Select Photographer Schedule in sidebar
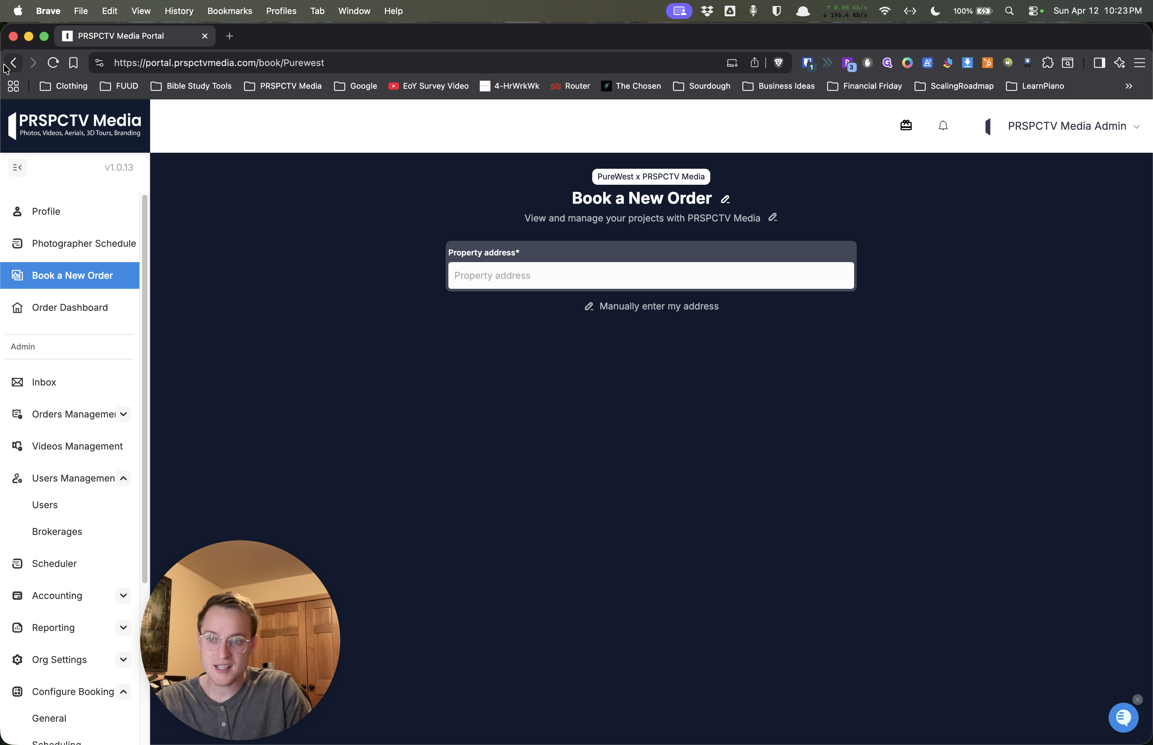This screenshot has width=1153, height=745. [x=83, y=243]
